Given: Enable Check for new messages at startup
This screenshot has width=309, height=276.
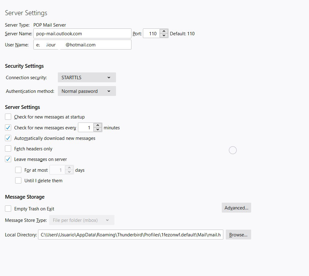Looking at the screenshot, I should 8,117.
